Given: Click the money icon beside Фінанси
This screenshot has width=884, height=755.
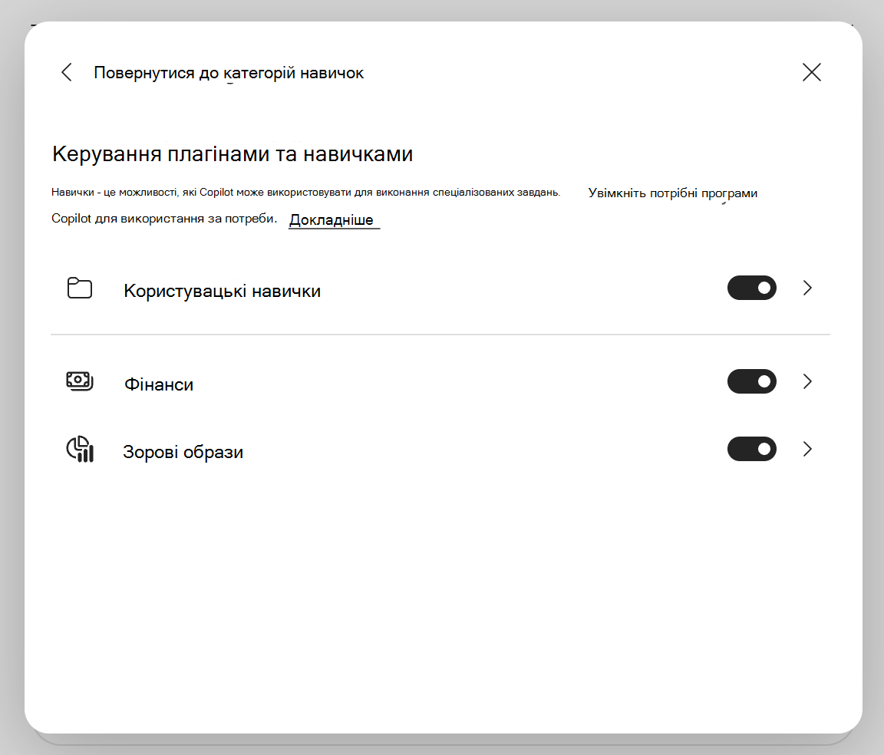Looking at the screenshot, I should point(80,381).
